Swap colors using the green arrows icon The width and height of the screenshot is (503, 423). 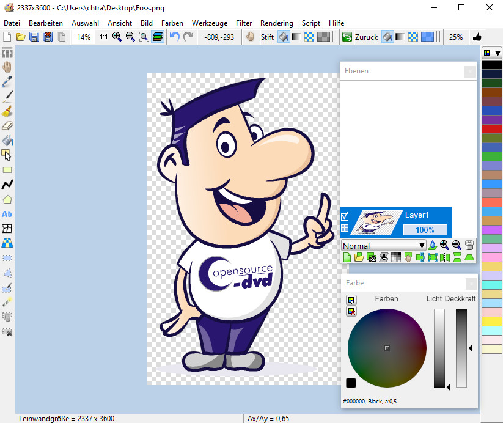[347, 37]
